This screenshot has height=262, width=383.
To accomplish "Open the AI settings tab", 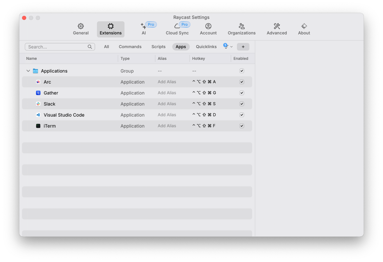I will pos(144,29).
